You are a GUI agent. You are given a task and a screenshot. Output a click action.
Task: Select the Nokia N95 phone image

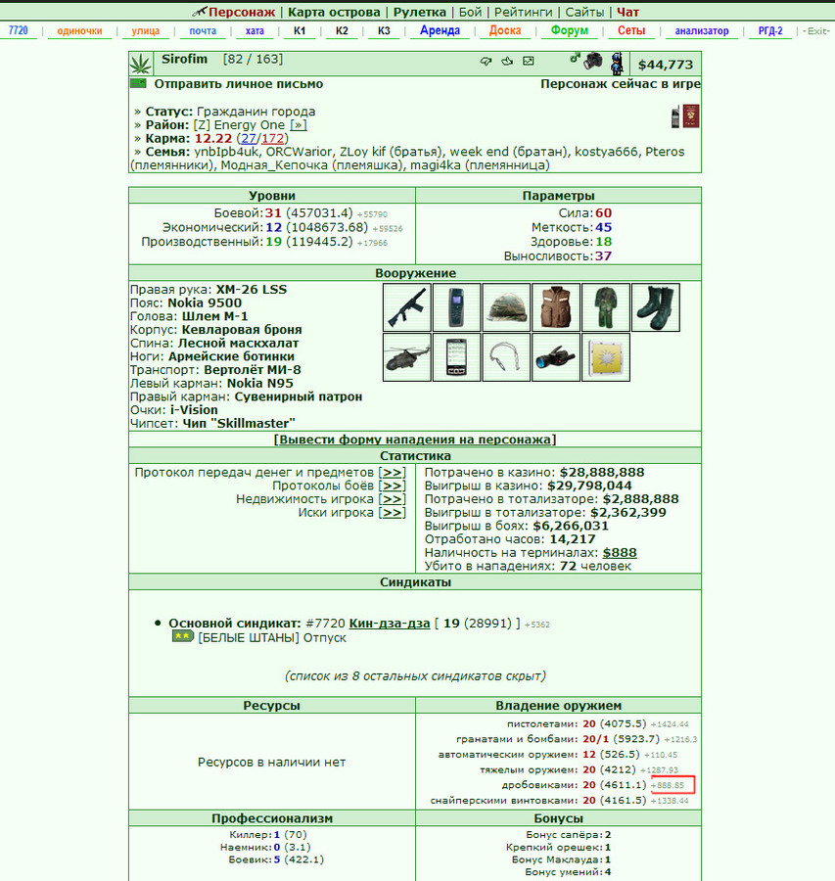pyautogui.click(x=456, y=357)
